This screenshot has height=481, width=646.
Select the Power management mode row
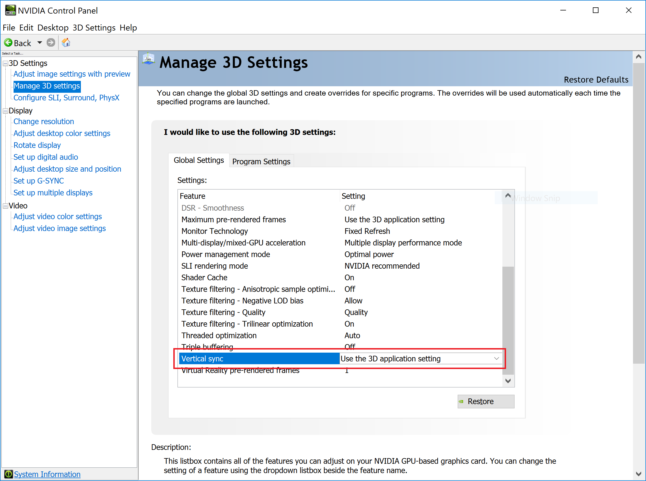coord(340,254)
